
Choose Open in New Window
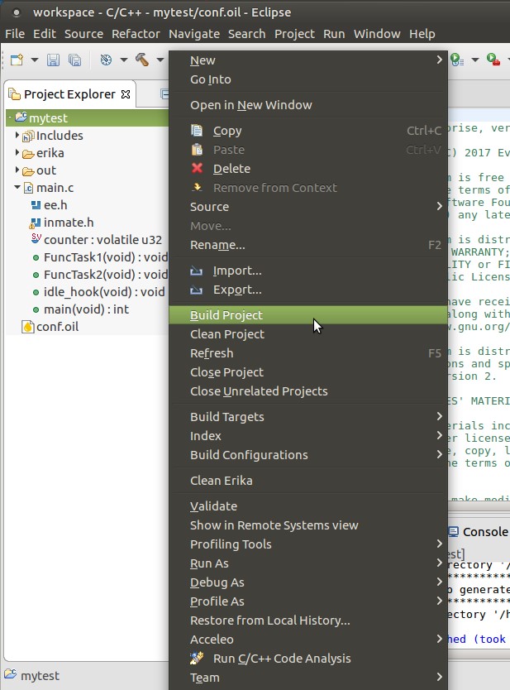(308, 105)
